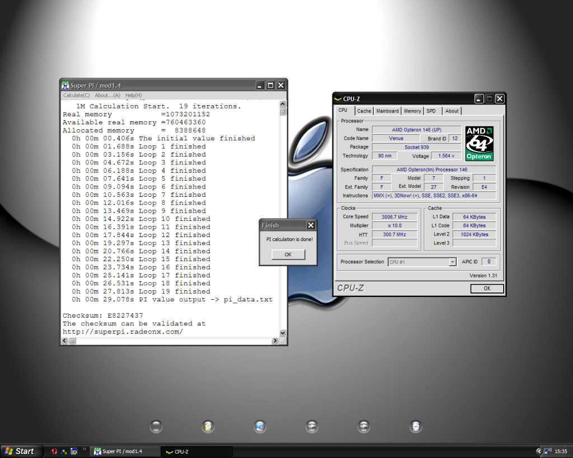Open Calculate(C) menu in Super PI
573x458 pixels.
coord(76,95)
